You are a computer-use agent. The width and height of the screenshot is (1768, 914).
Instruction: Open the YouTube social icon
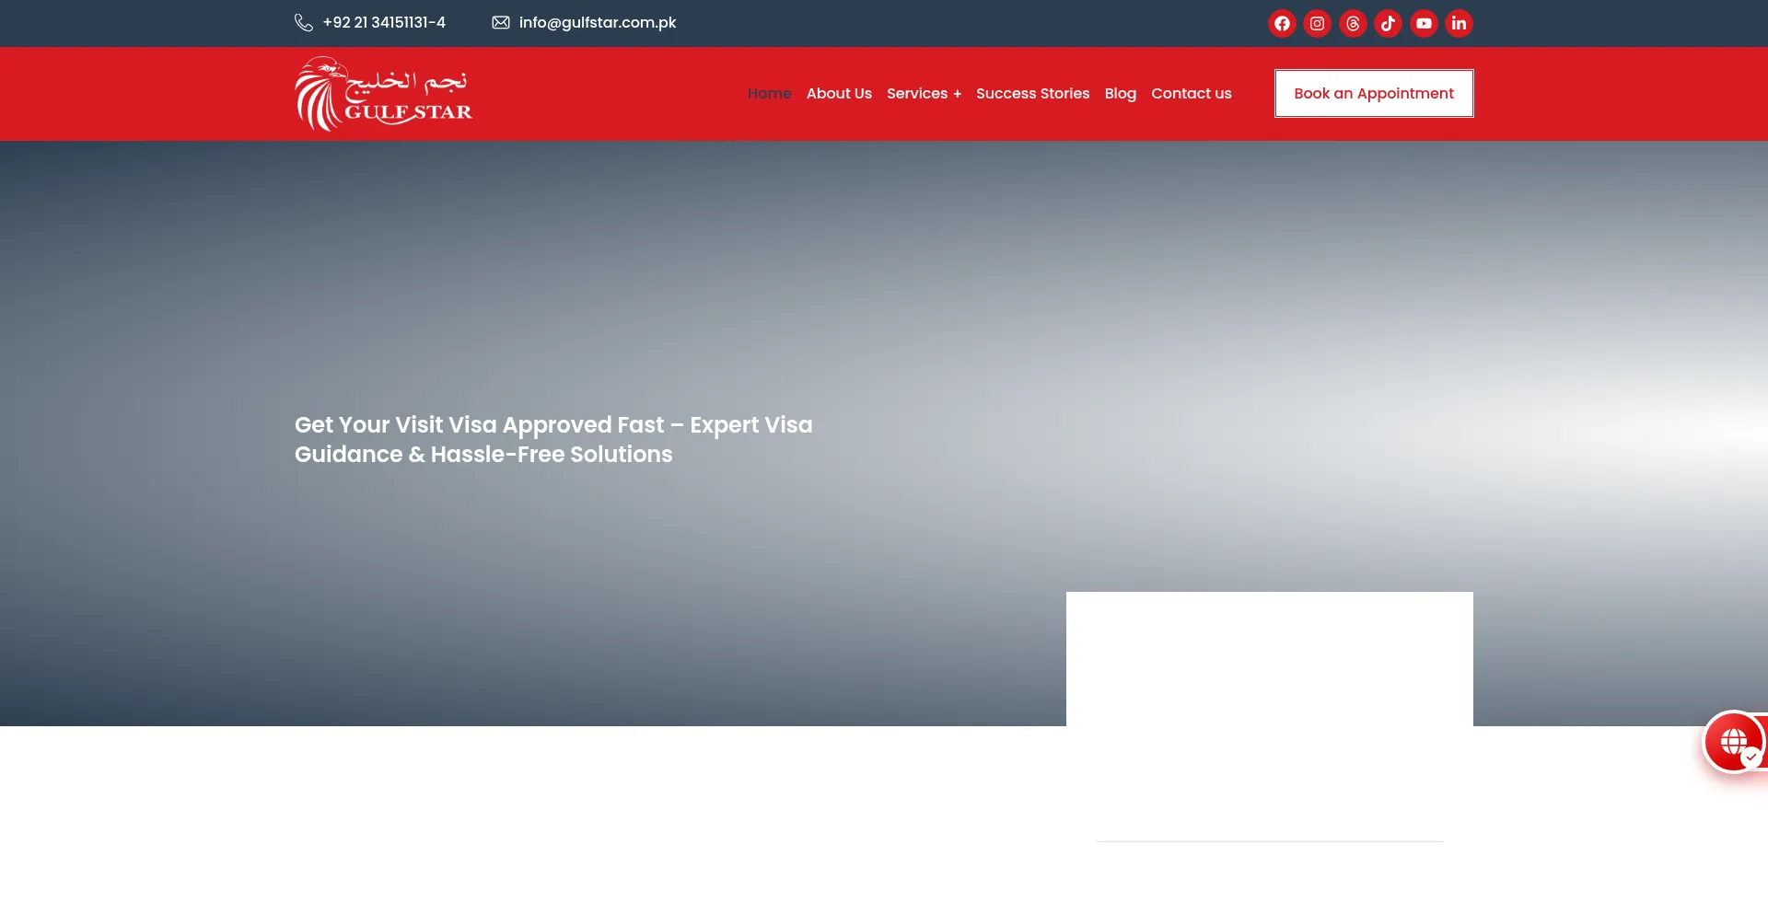coord(1424,23)
